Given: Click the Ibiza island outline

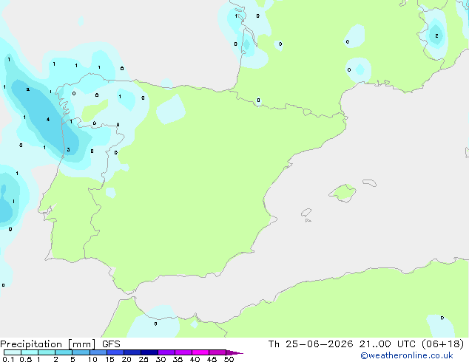Looking at the screenshot, I should coord(306,213).
